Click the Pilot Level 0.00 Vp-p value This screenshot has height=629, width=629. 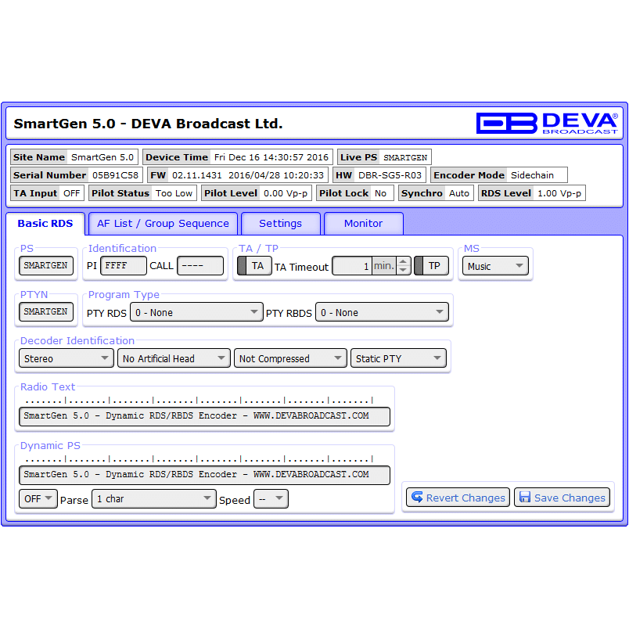pos(286,193)
